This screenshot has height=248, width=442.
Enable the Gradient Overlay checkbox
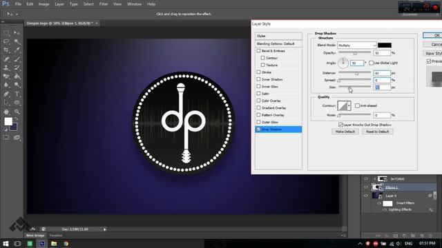pyautogui.click(x=258, y=107)
